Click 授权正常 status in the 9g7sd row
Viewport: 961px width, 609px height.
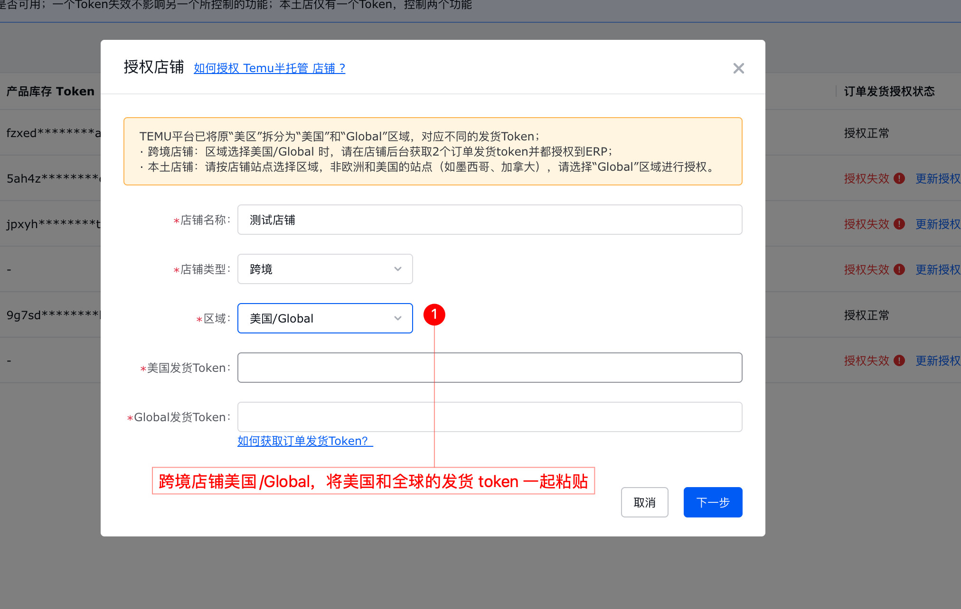pyautogui.click(x=867, y=315)
